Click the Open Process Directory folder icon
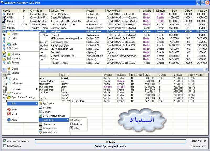 coord(9,97)
